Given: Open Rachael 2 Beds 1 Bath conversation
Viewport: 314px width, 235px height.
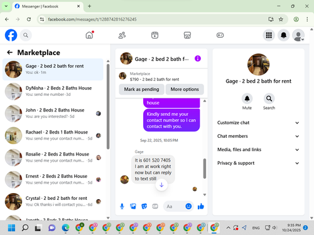Looking at the screenshot, I should pyautogui.click(x=53, y=135).
